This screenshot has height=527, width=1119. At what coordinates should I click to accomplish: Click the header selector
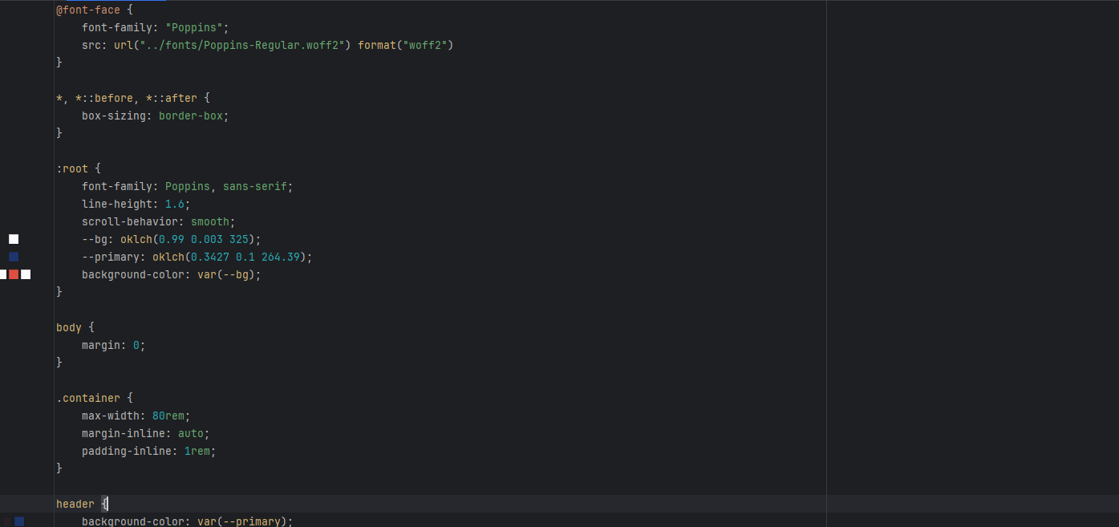tap(75, 504)
